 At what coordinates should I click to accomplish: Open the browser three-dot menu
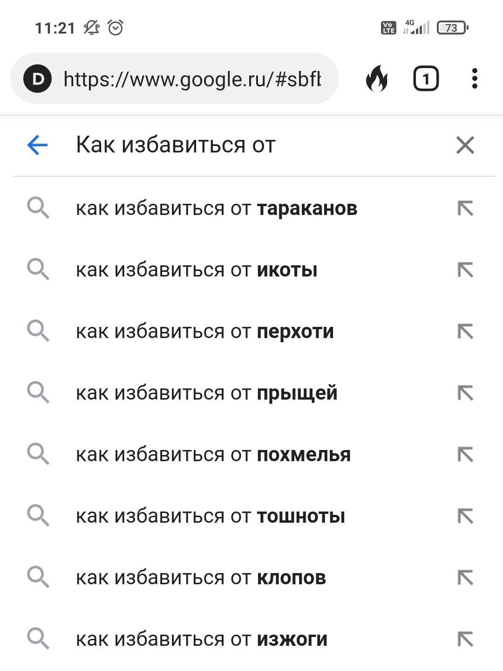coord(474,78)
